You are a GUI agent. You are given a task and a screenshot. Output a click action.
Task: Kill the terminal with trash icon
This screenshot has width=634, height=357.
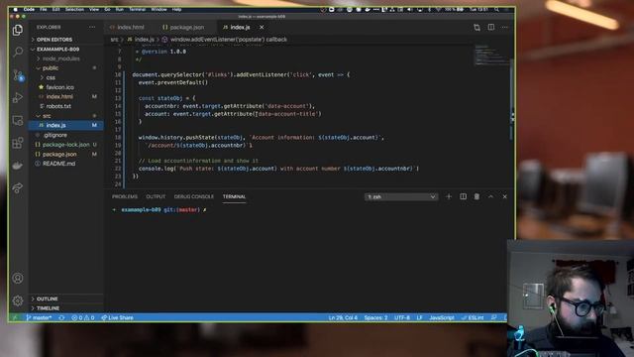coord(476,196)
